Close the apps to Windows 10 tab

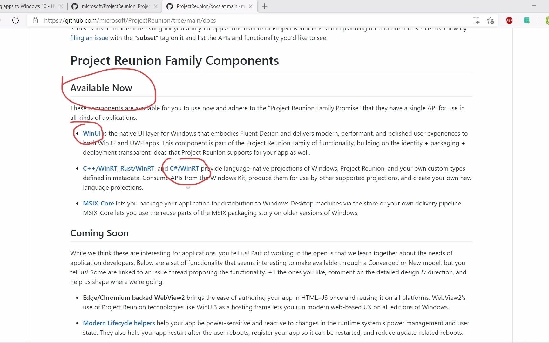pyautogui.click(x=61, y=6)
